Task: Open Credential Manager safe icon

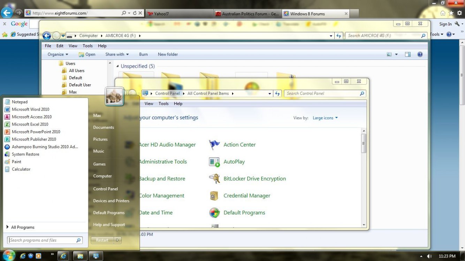Action: point(214,196)
